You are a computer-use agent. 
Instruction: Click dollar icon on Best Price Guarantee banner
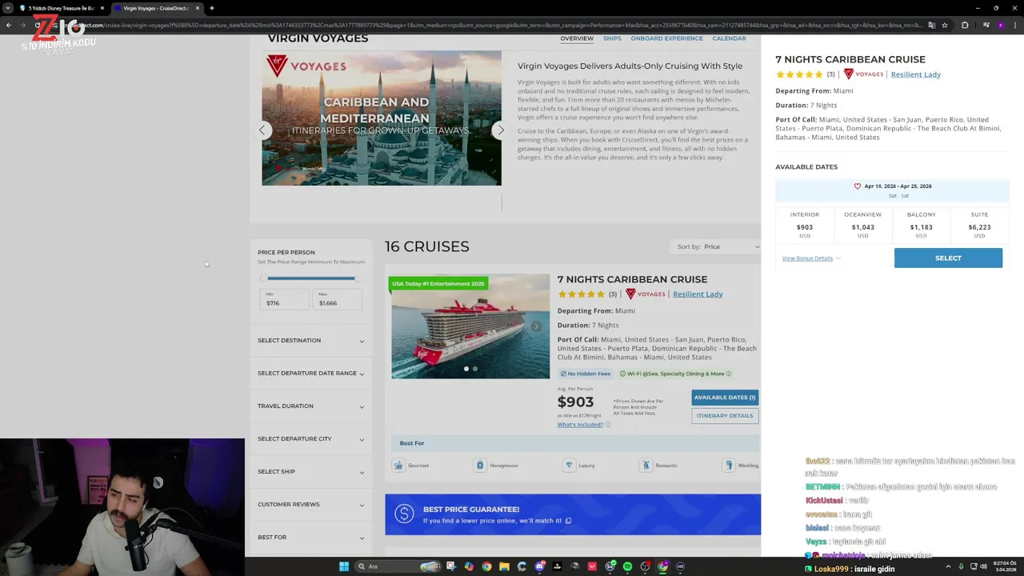pyautogui.click(x=405, y=514)
